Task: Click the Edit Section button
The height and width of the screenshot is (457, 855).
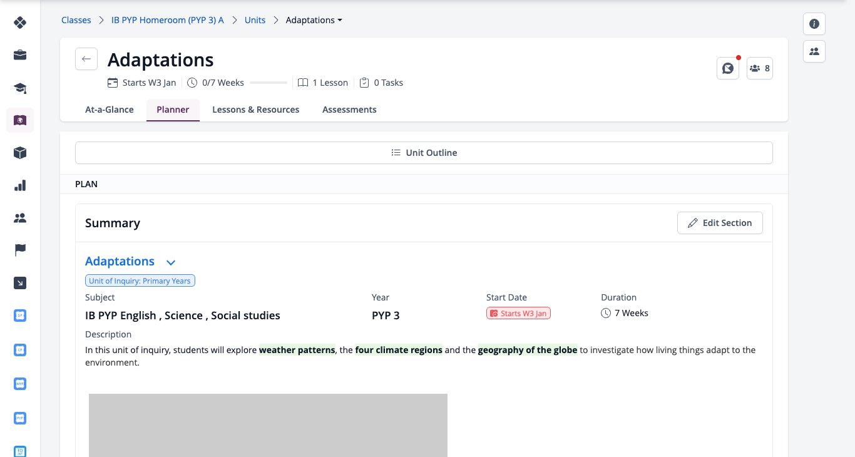Action: point(720,223)
